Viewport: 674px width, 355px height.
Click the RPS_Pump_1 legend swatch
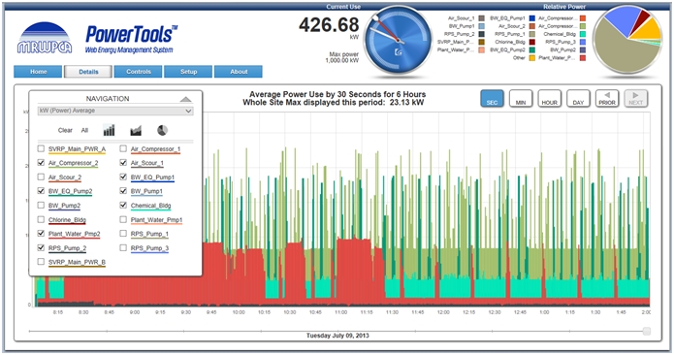(x=532, y=34)
